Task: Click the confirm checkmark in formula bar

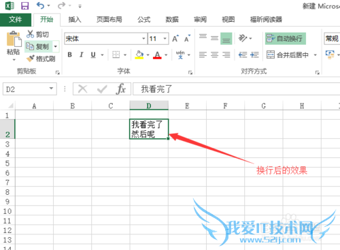Action: 102,89
